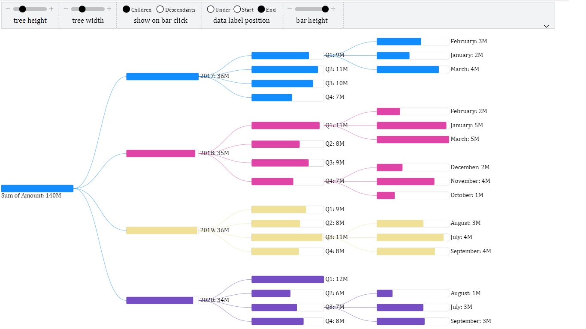This screenshot has height=329, width=586.
Task: Decrease tree height with minus icon
Action: coord(8,9)
